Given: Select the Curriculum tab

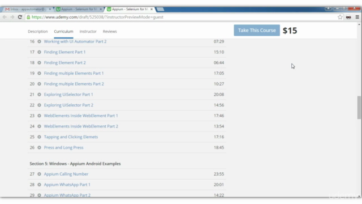Looking at the screenshot, I should click(63, 32).
